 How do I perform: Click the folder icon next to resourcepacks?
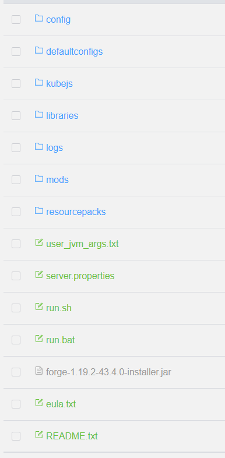tap(39, 210)
